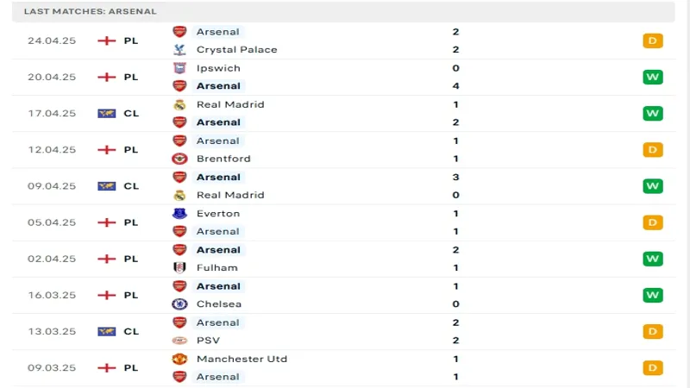690x388 pixels.
Task: Click the PSV club crest
Action: point(179,340)
